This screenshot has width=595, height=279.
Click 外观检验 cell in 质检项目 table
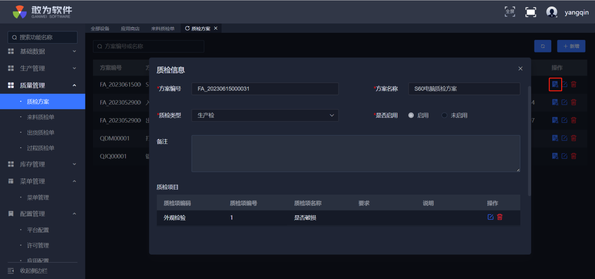(x=175, y=218)
